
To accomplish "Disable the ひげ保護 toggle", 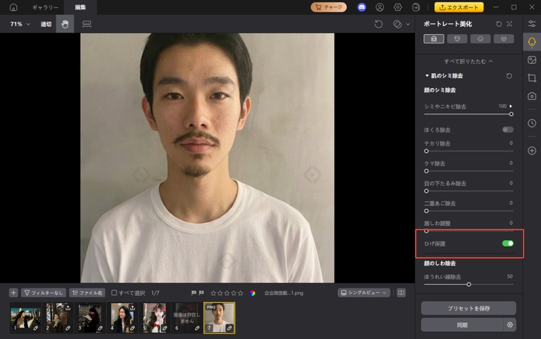I will [507, 243].
